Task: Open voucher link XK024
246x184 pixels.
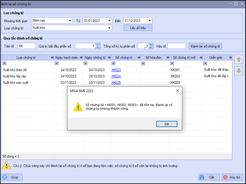Action: [116, 76]
